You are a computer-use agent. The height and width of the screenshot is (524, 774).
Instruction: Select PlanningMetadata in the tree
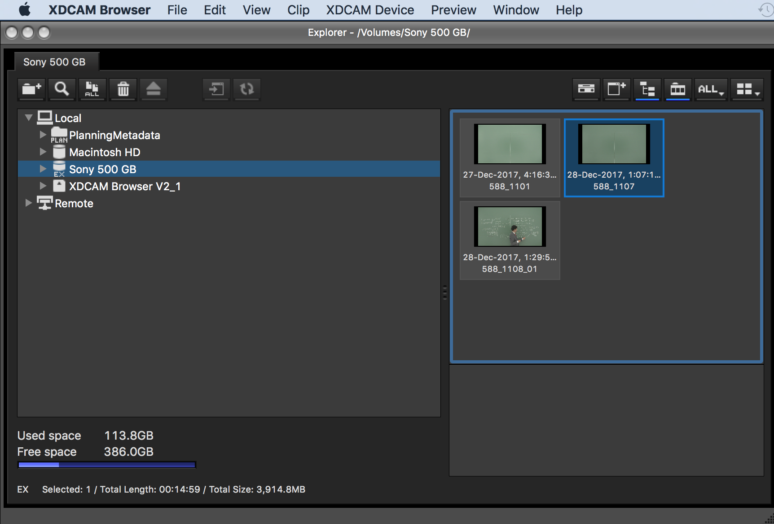point(114,135)
